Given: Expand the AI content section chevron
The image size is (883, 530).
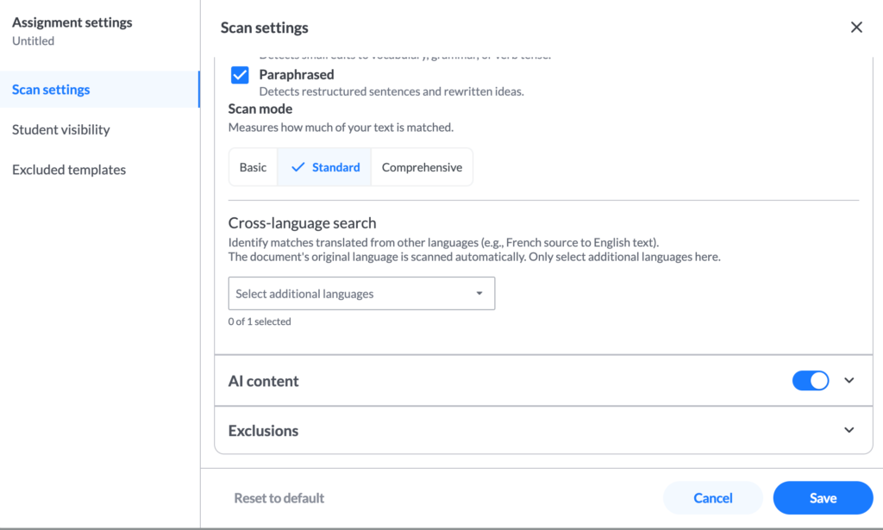Looking at the screenshot, I should click(x=849, y=380).
